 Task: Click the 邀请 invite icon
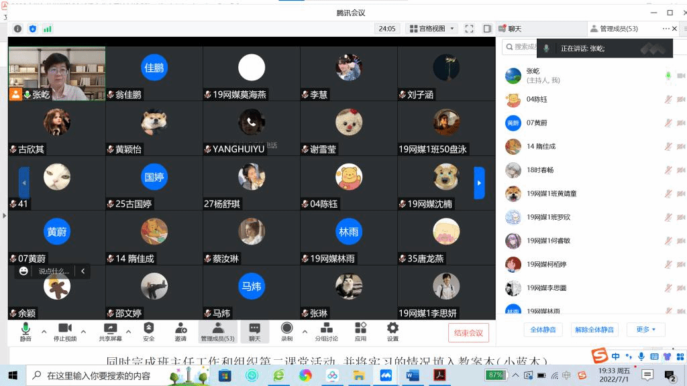point(180,328)
